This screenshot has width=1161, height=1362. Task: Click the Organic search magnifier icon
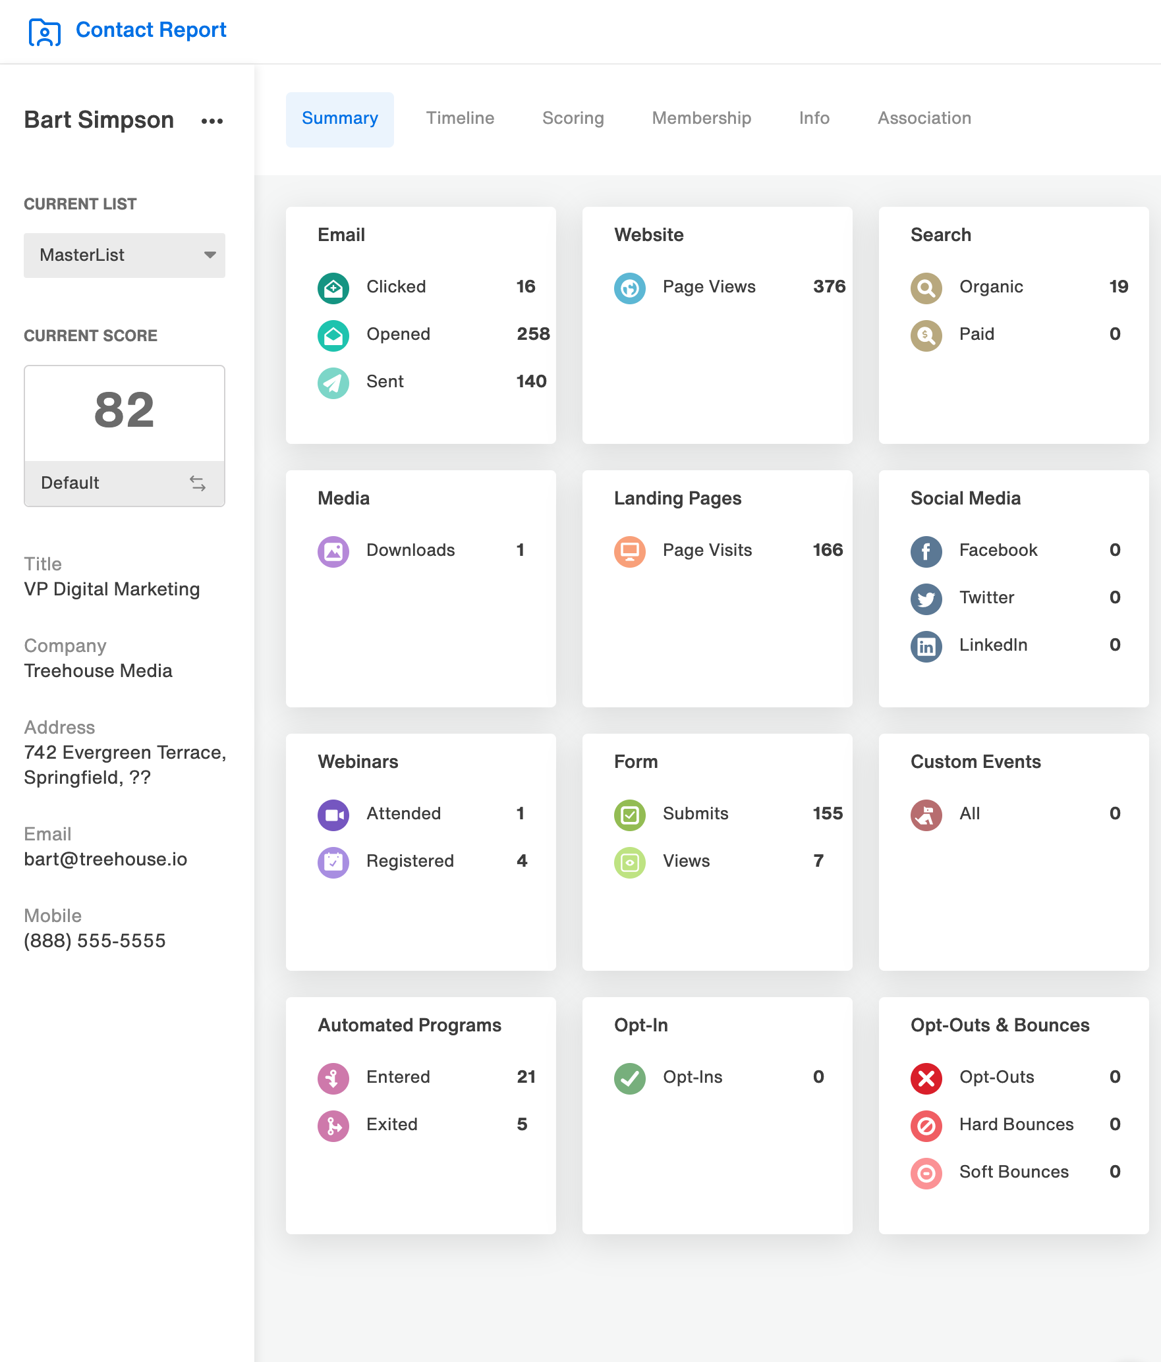click(x=926, y=288)
